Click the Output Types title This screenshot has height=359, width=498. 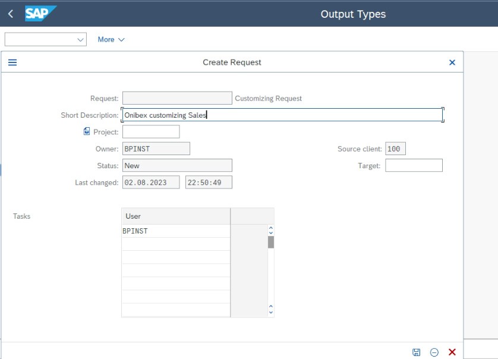pos(353,14)
